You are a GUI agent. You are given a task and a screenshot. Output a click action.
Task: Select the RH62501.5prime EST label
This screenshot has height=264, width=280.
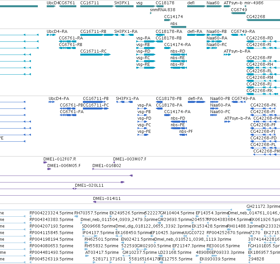click(x=101, y=239)
